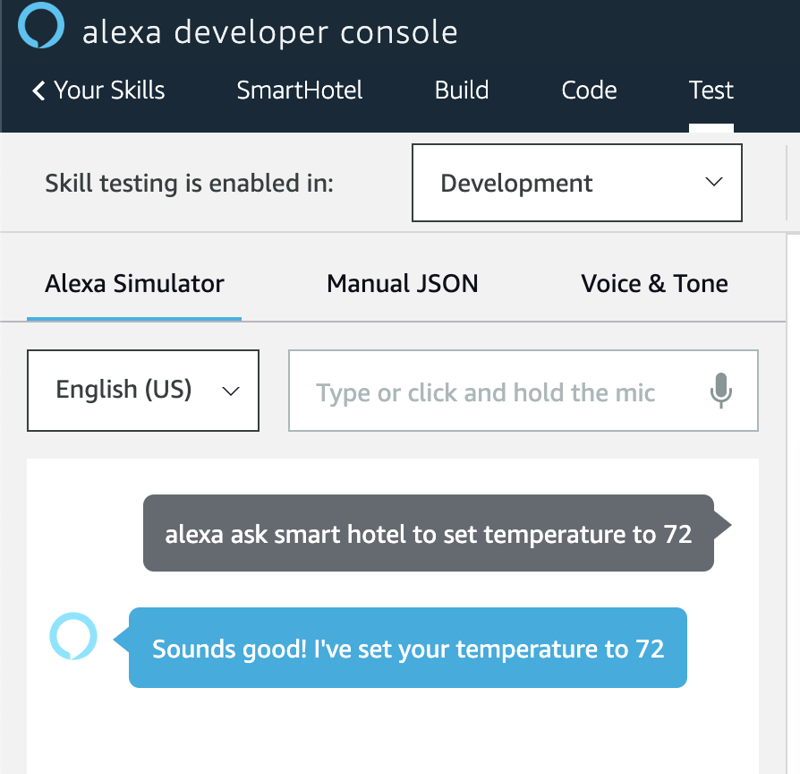Click the Alexa avatar beside the response bubble

74,636
